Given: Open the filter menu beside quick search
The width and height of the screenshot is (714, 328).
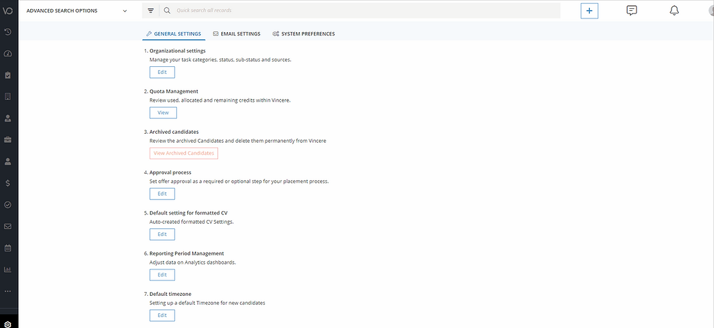Looking at the screenshot, I should [151, 11].
